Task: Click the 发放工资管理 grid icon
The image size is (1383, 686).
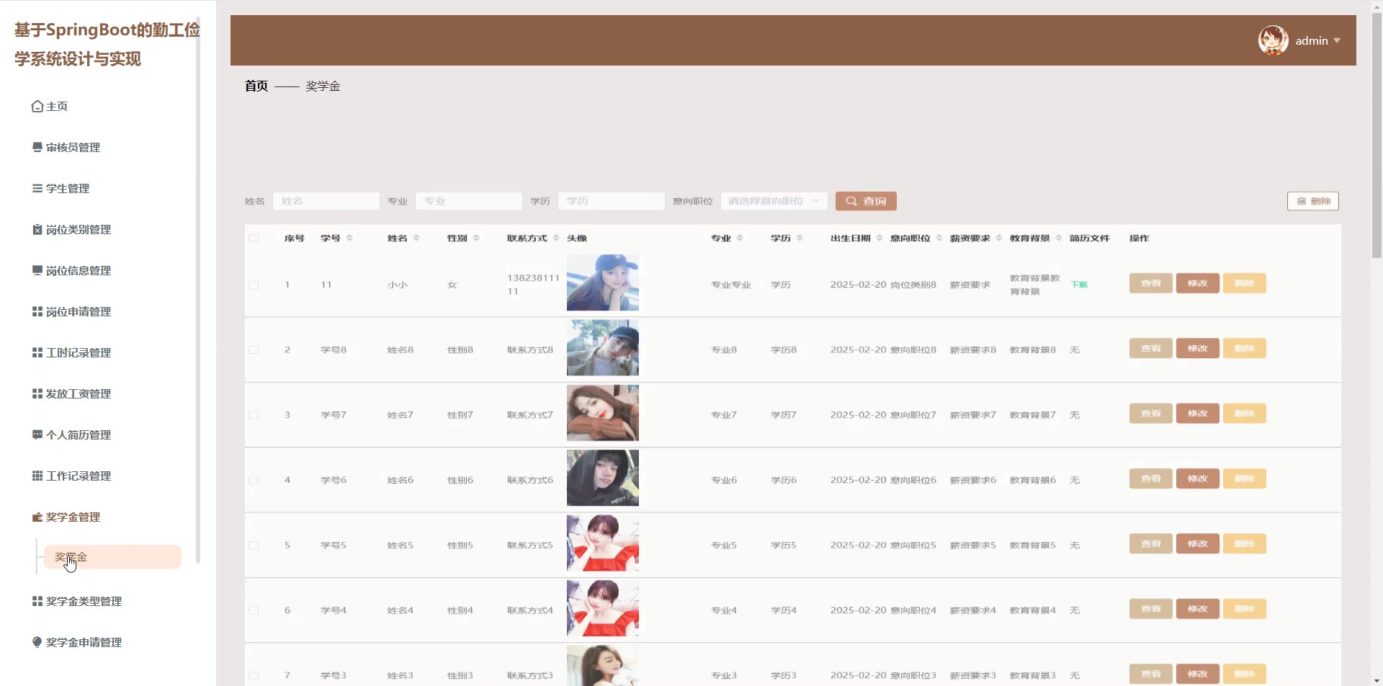Action: click(37, 393)
